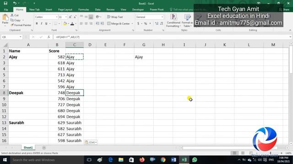This screenshot has width=293, height=164.
Task: Select cell A13 containing Saurabh
Action: [x=28, y=123]
